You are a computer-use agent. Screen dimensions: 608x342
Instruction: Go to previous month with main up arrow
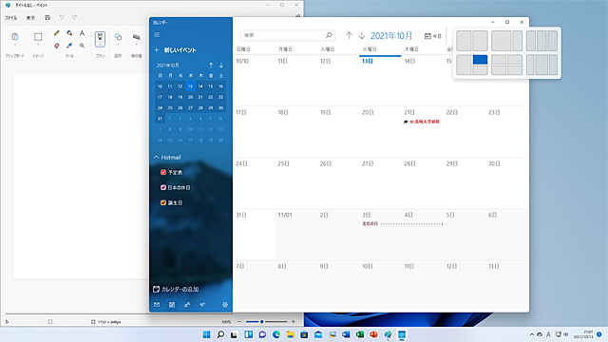pyautogui.click(x=349, y=36)
